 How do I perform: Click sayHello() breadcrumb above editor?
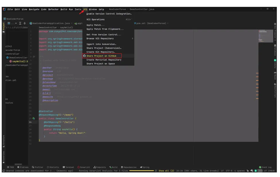66,27
